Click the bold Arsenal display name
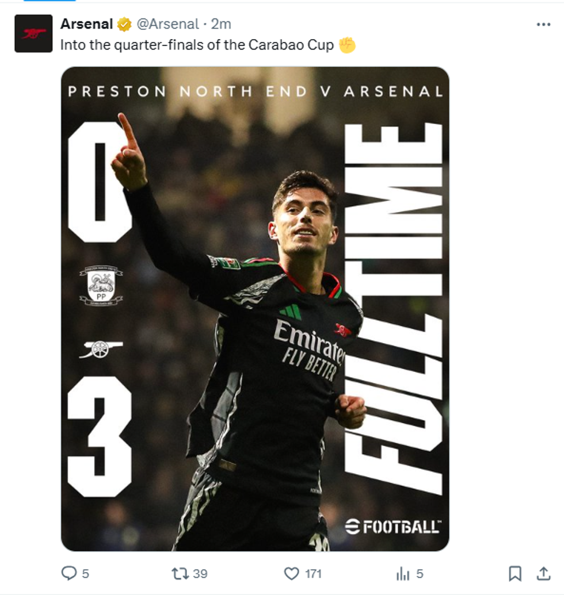Image resolution: width=564 pixels, height=595 pixels. click(x=86, y=24)
